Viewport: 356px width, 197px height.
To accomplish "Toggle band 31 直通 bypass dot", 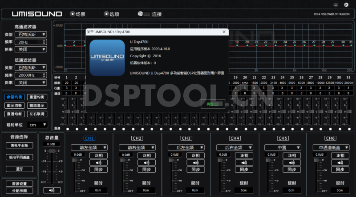I will coord(349,129).
